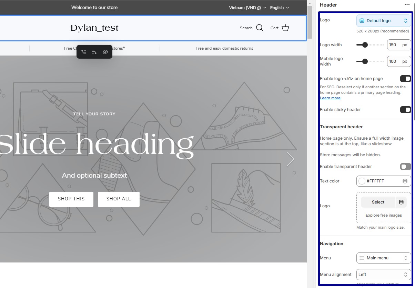Click the cart basket icon
Image resolution: width=415 pixels, height=288 pixels.
point(285,28)
